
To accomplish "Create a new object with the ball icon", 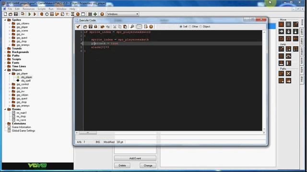I will tap(78, 14).
